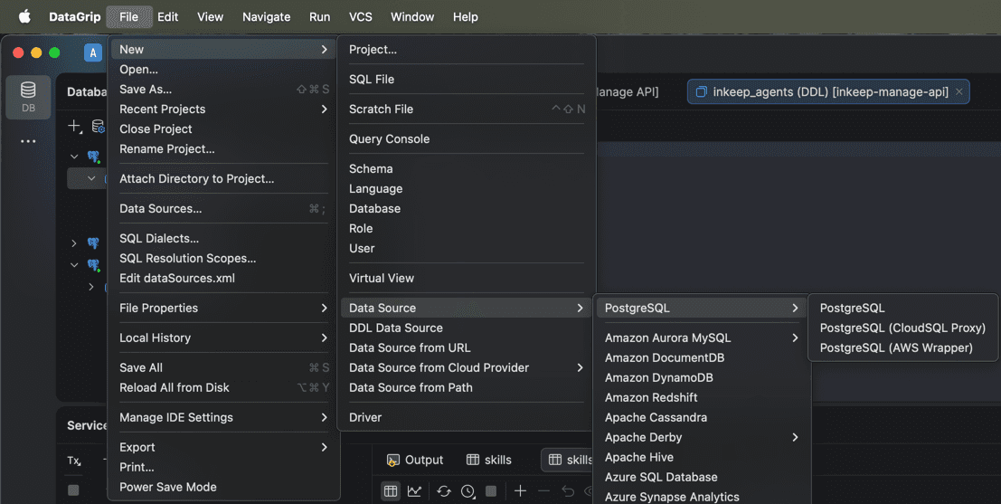
Task: Open the Apple menu
Action: coord(24,16)
